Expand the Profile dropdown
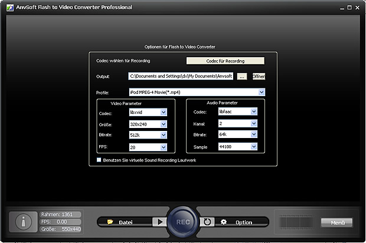The height and width of the screenshot is (243, 366). 262,92
